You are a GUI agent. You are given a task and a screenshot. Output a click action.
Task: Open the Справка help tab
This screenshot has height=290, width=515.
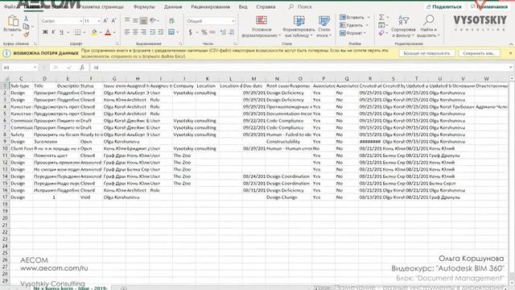[x=266, y=6]
